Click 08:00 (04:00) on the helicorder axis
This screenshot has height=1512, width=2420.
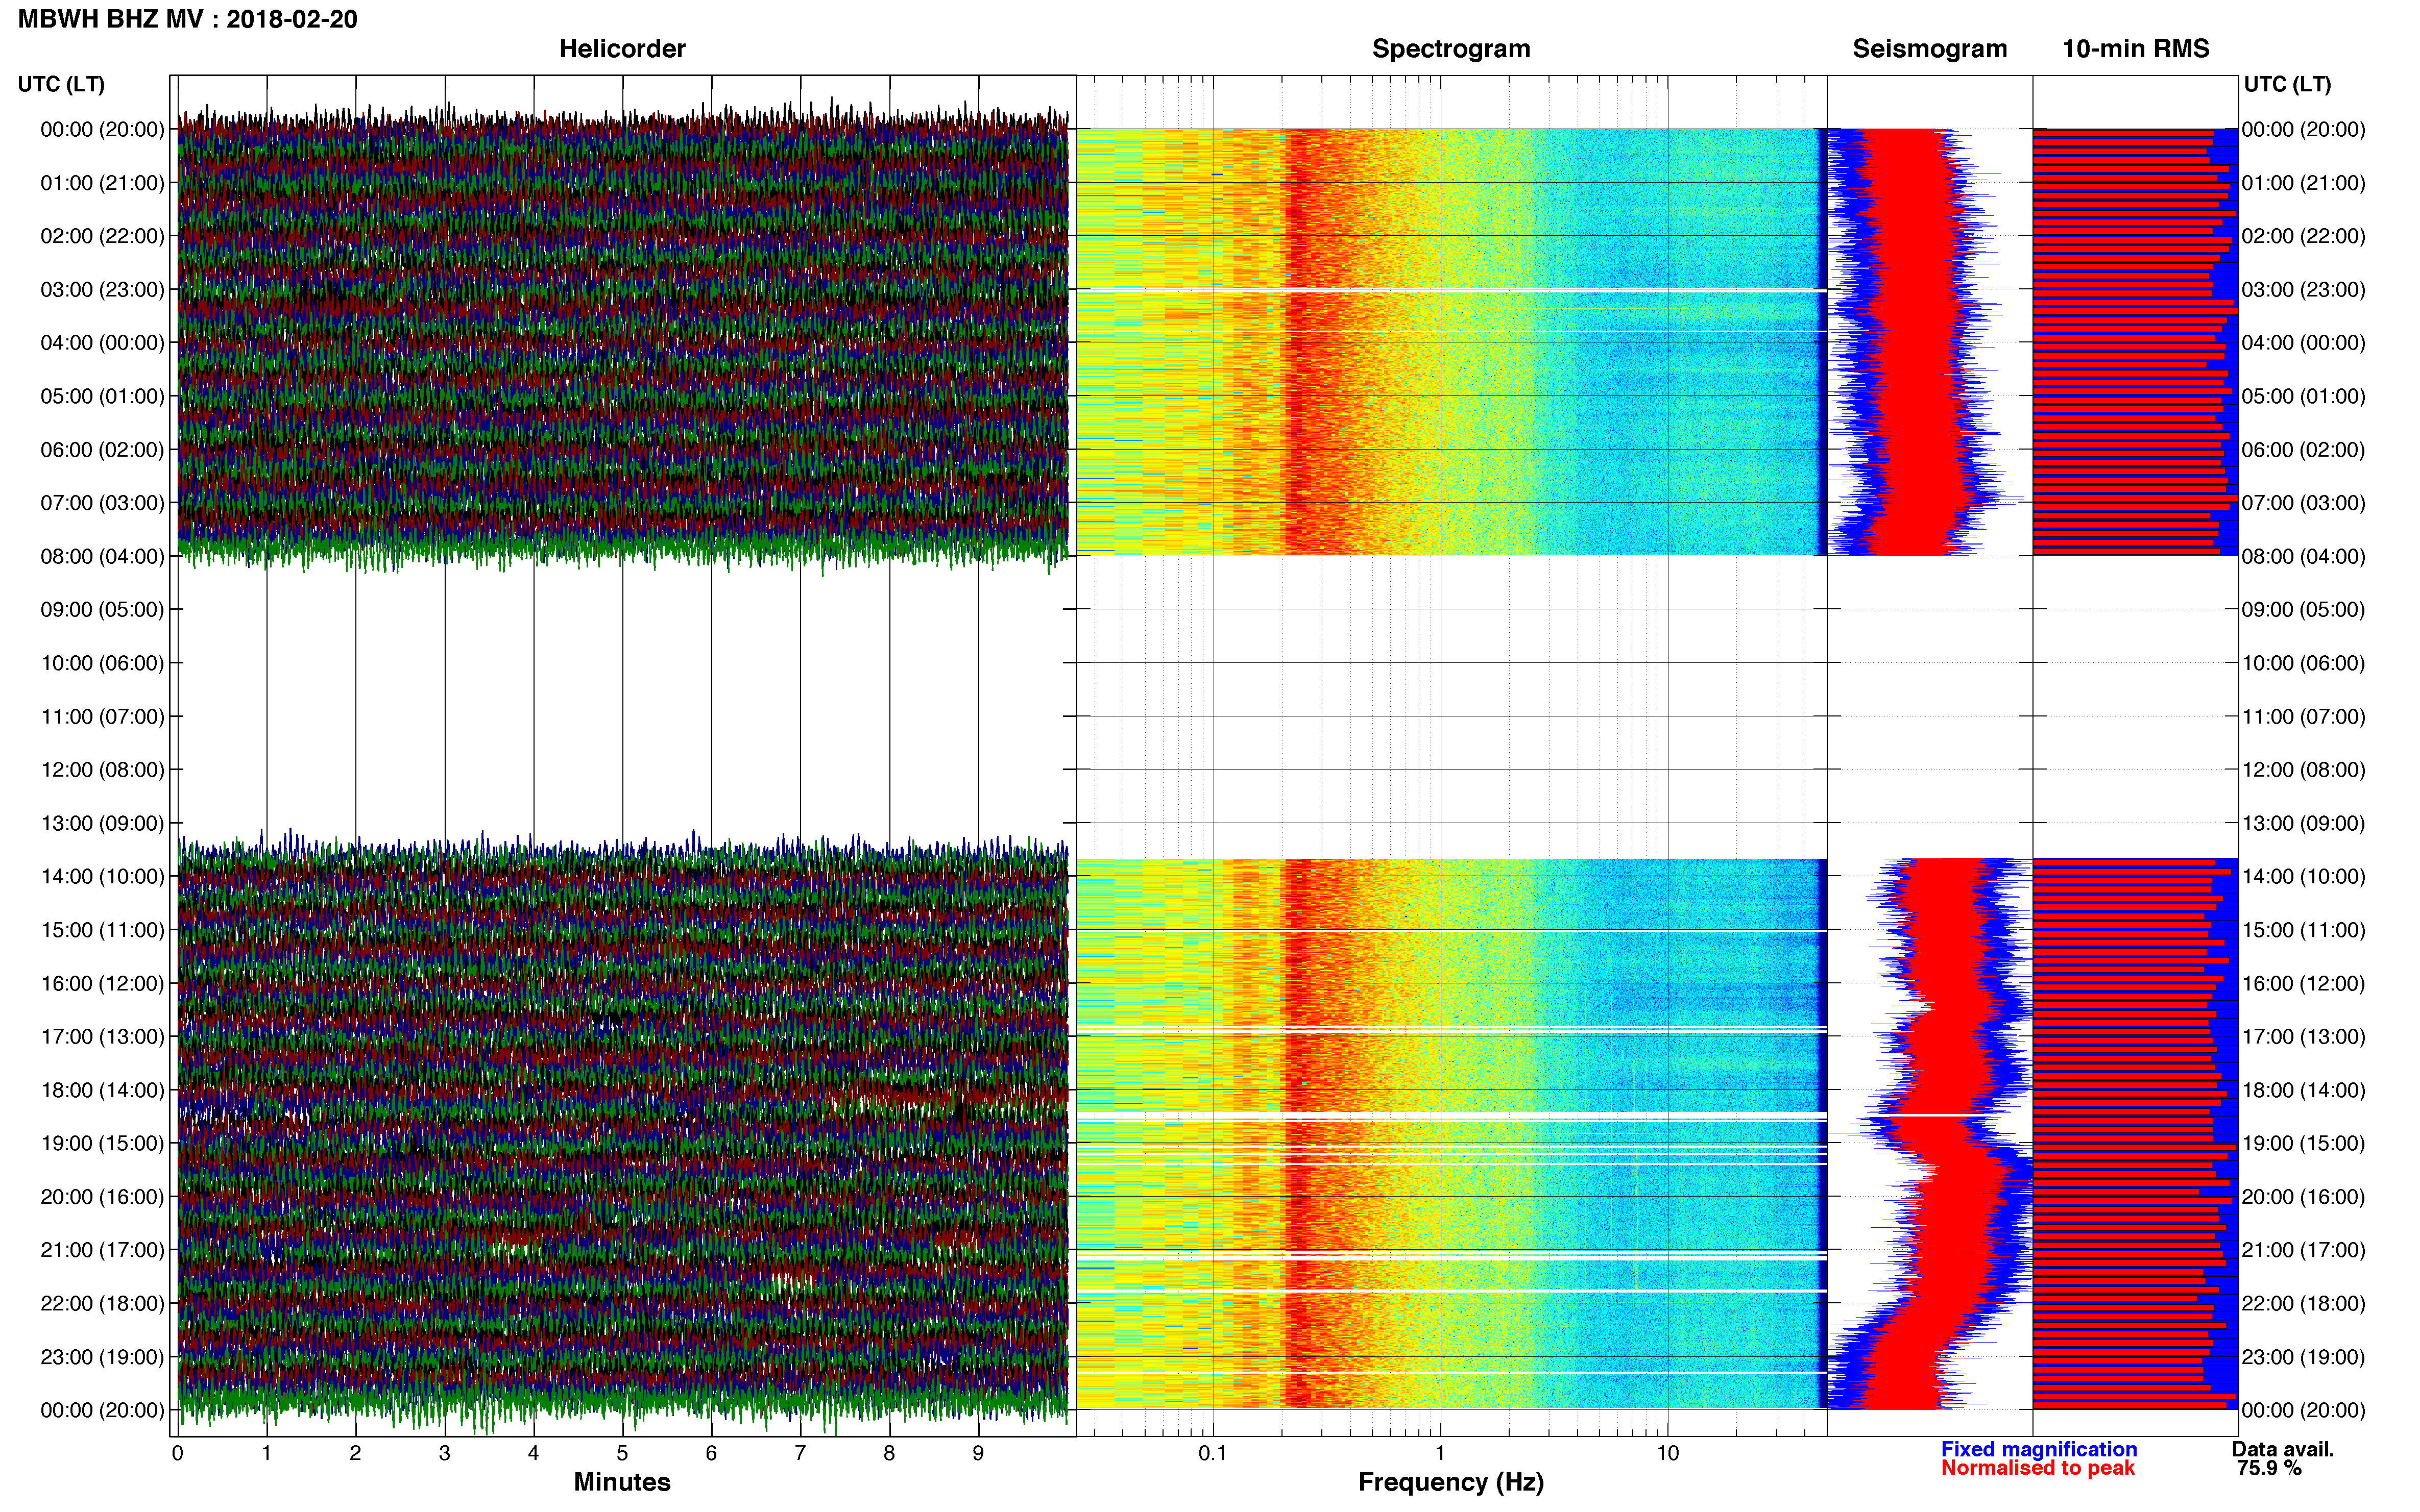(102, 557)
